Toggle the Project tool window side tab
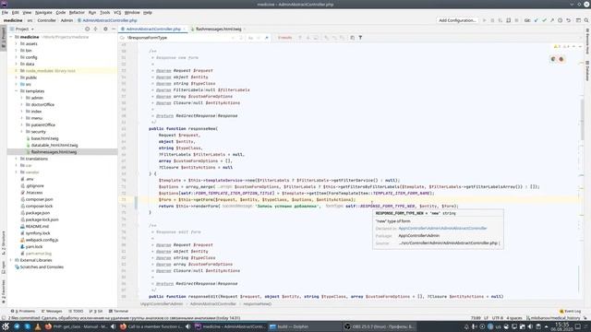The width and height of the screenshot is (591, 332). (4, 38)
